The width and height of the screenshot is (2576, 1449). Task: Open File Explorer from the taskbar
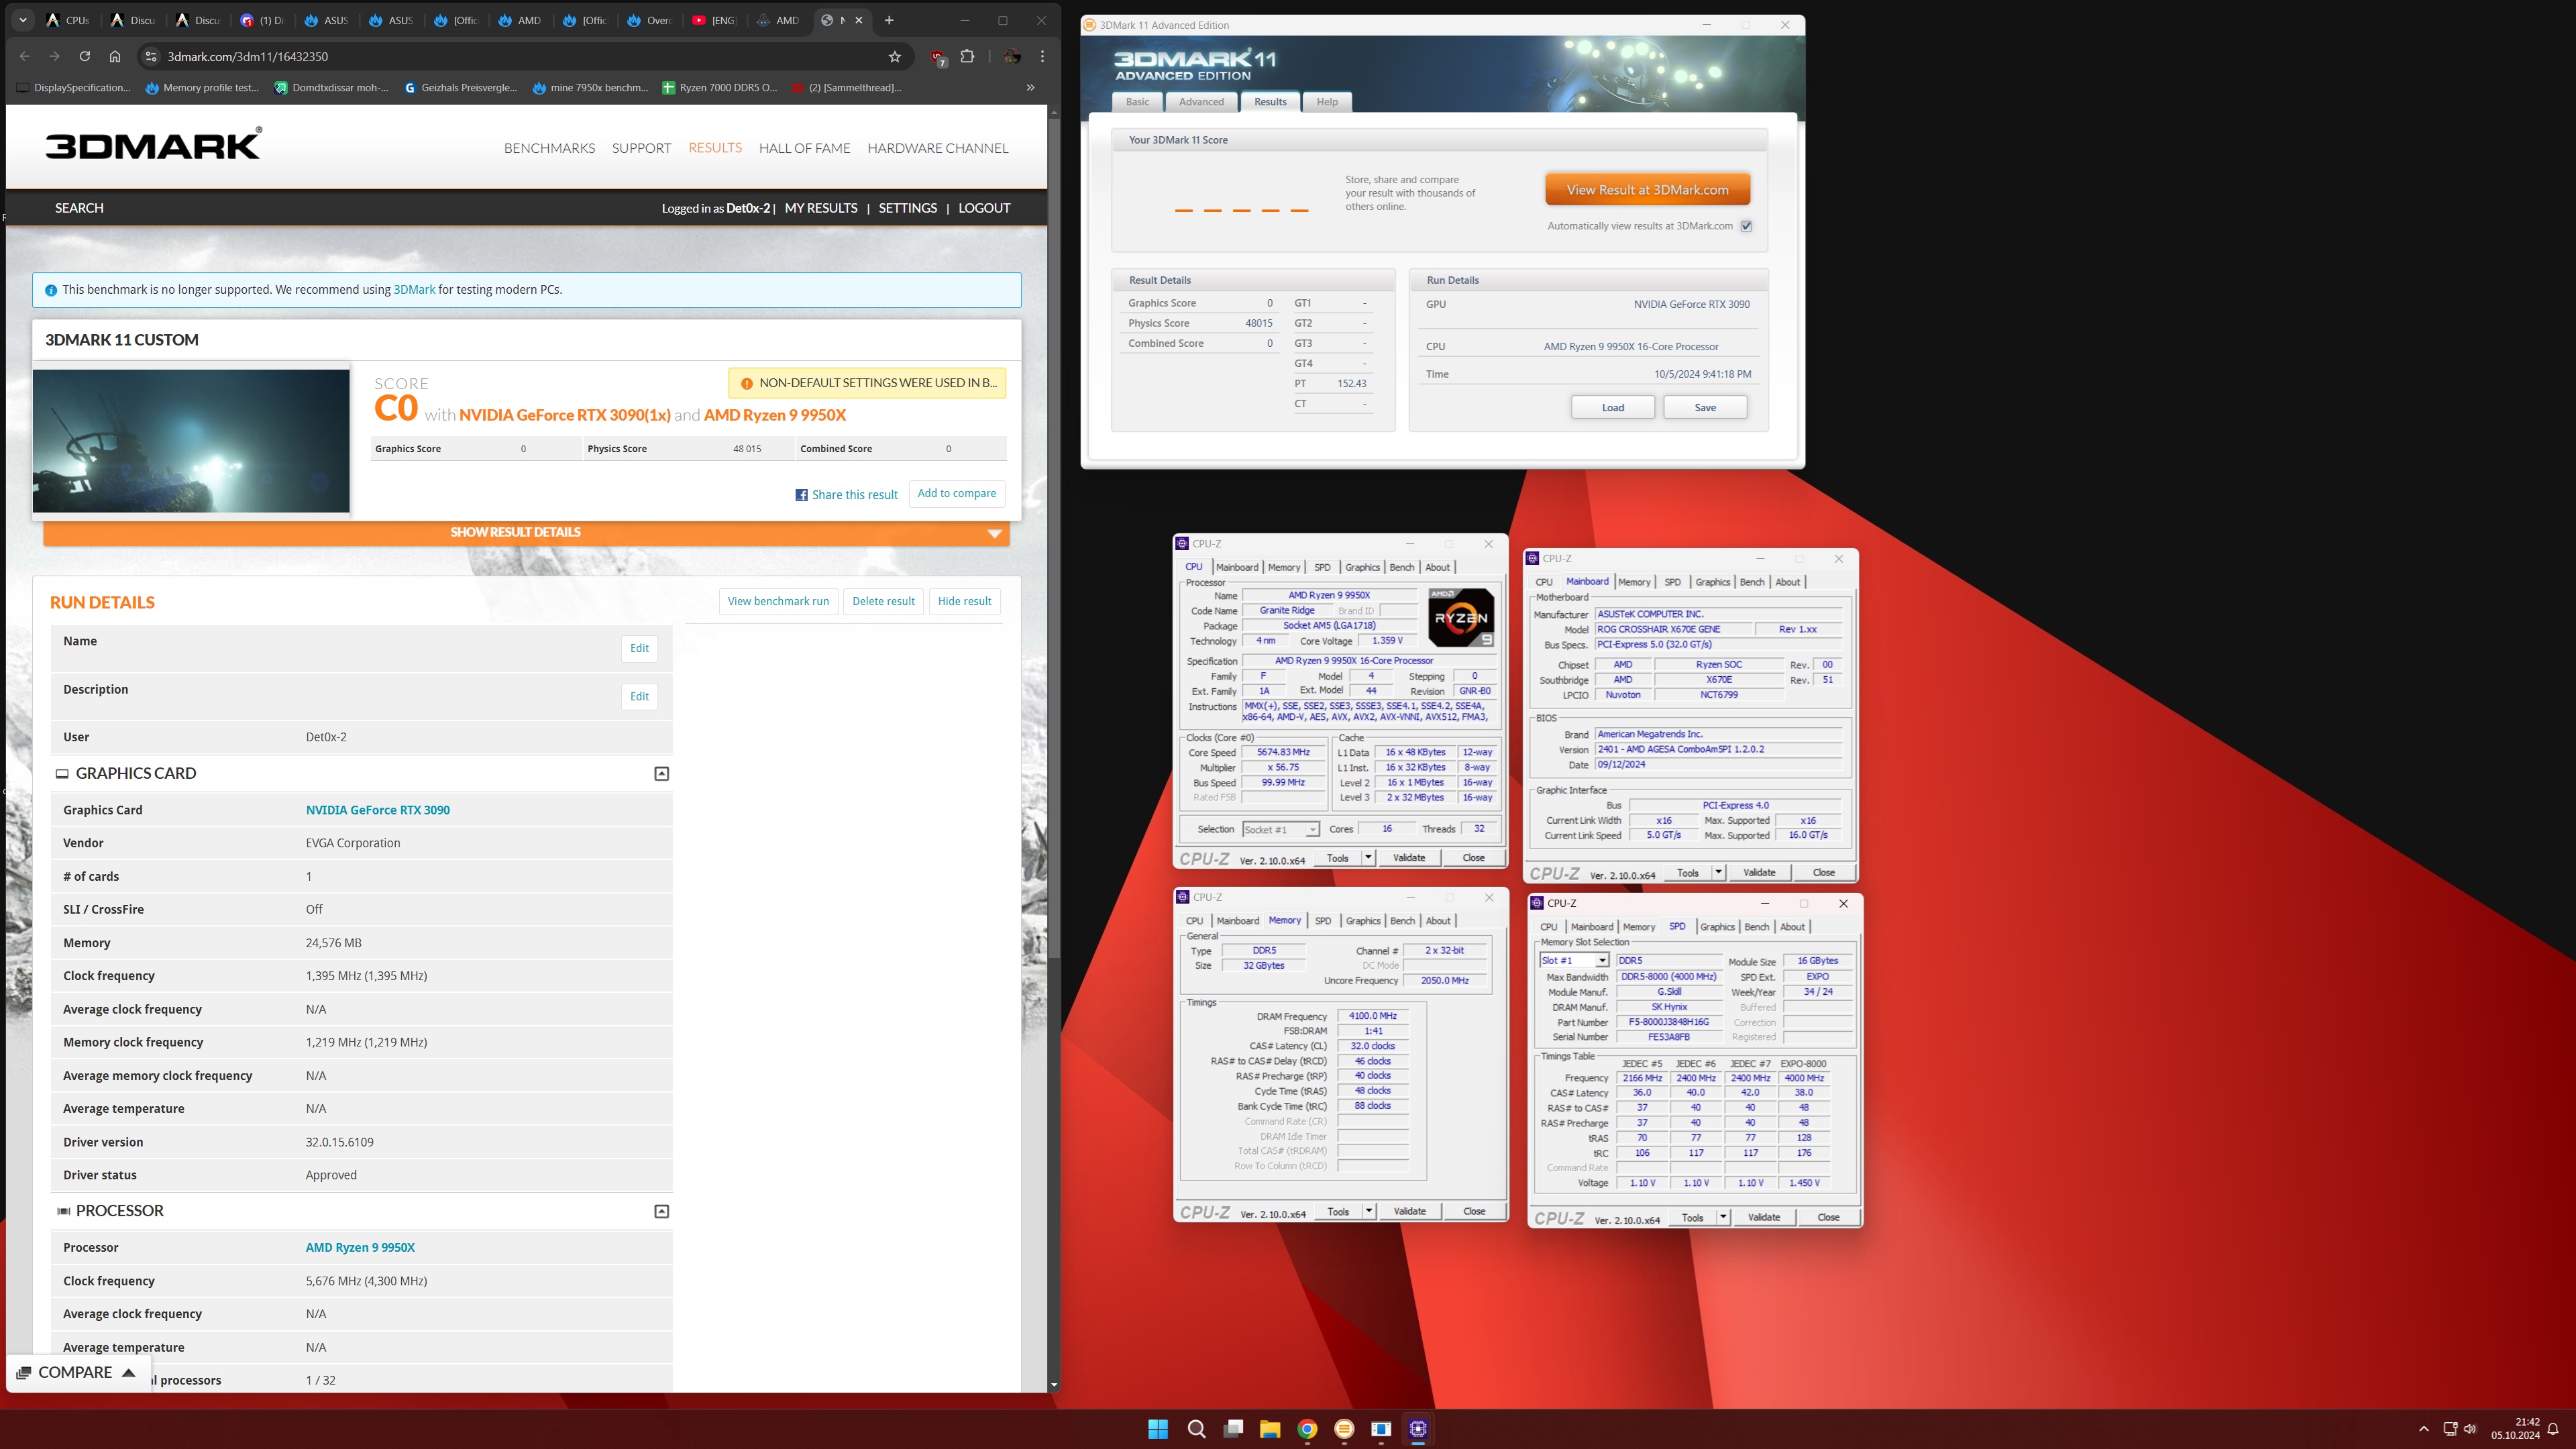[x=1270, y=1428]
